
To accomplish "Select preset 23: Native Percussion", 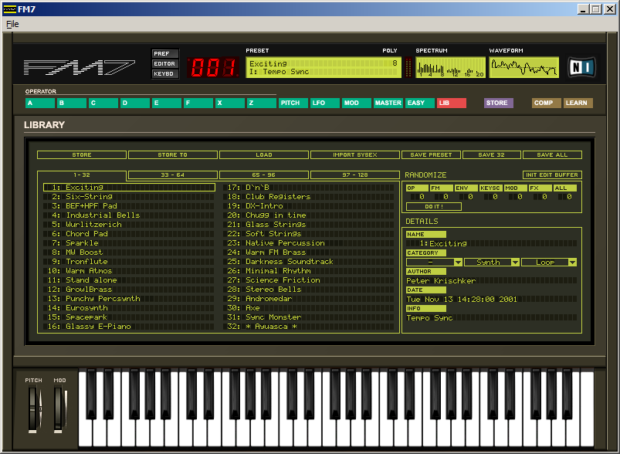I will coord(309,242).
